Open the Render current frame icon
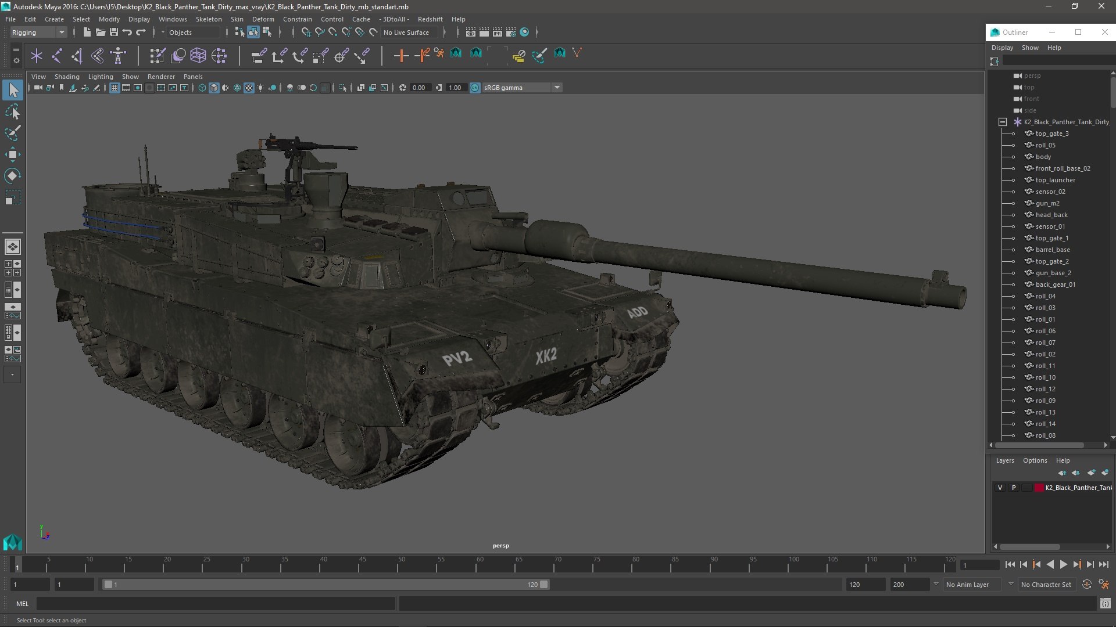This screenshot has width=1116, height=627. (484, 33)
